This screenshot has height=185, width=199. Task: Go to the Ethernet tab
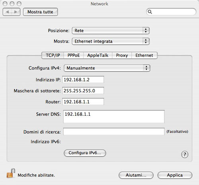[144, 55]
